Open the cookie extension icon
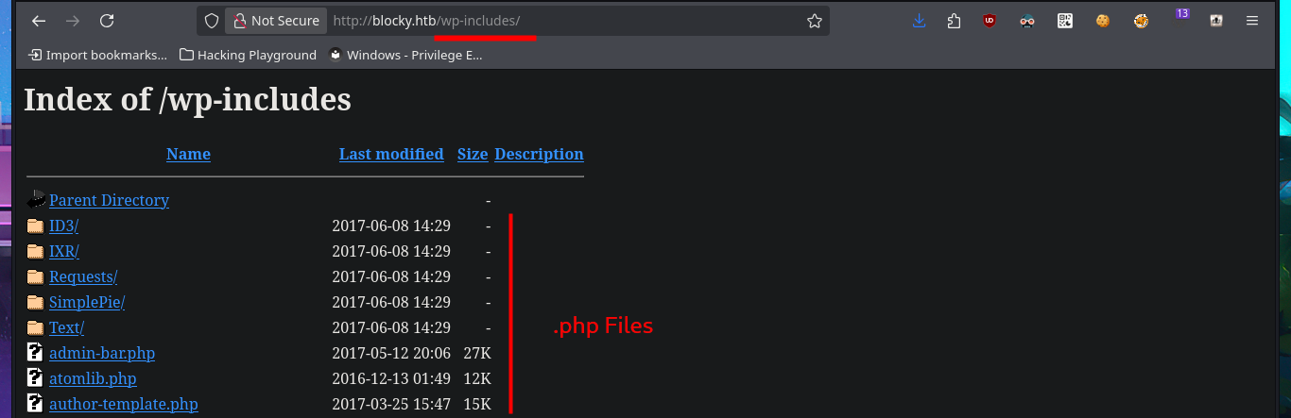 (1102, 21)
